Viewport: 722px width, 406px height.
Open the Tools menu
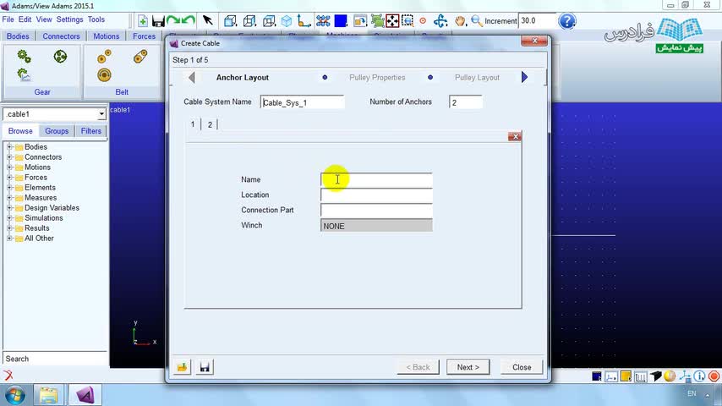[96, 19]
